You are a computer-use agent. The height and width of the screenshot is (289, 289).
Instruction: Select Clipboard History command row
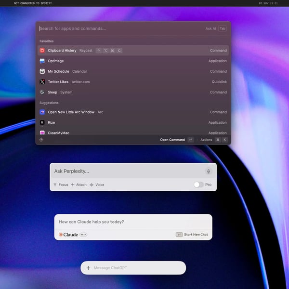pos(133,51)
